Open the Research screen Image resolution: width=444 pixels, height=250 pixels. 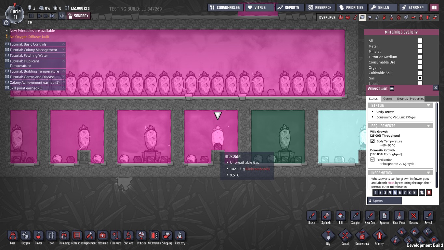(x=320, y=7)
